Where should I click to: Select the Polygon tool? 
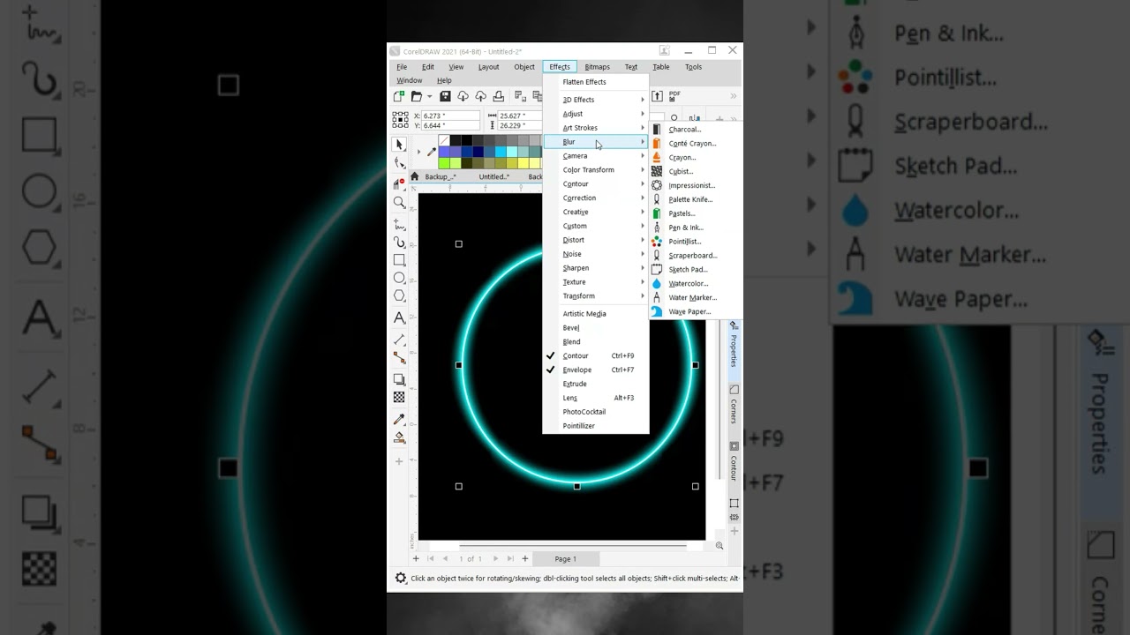[399, 296]
